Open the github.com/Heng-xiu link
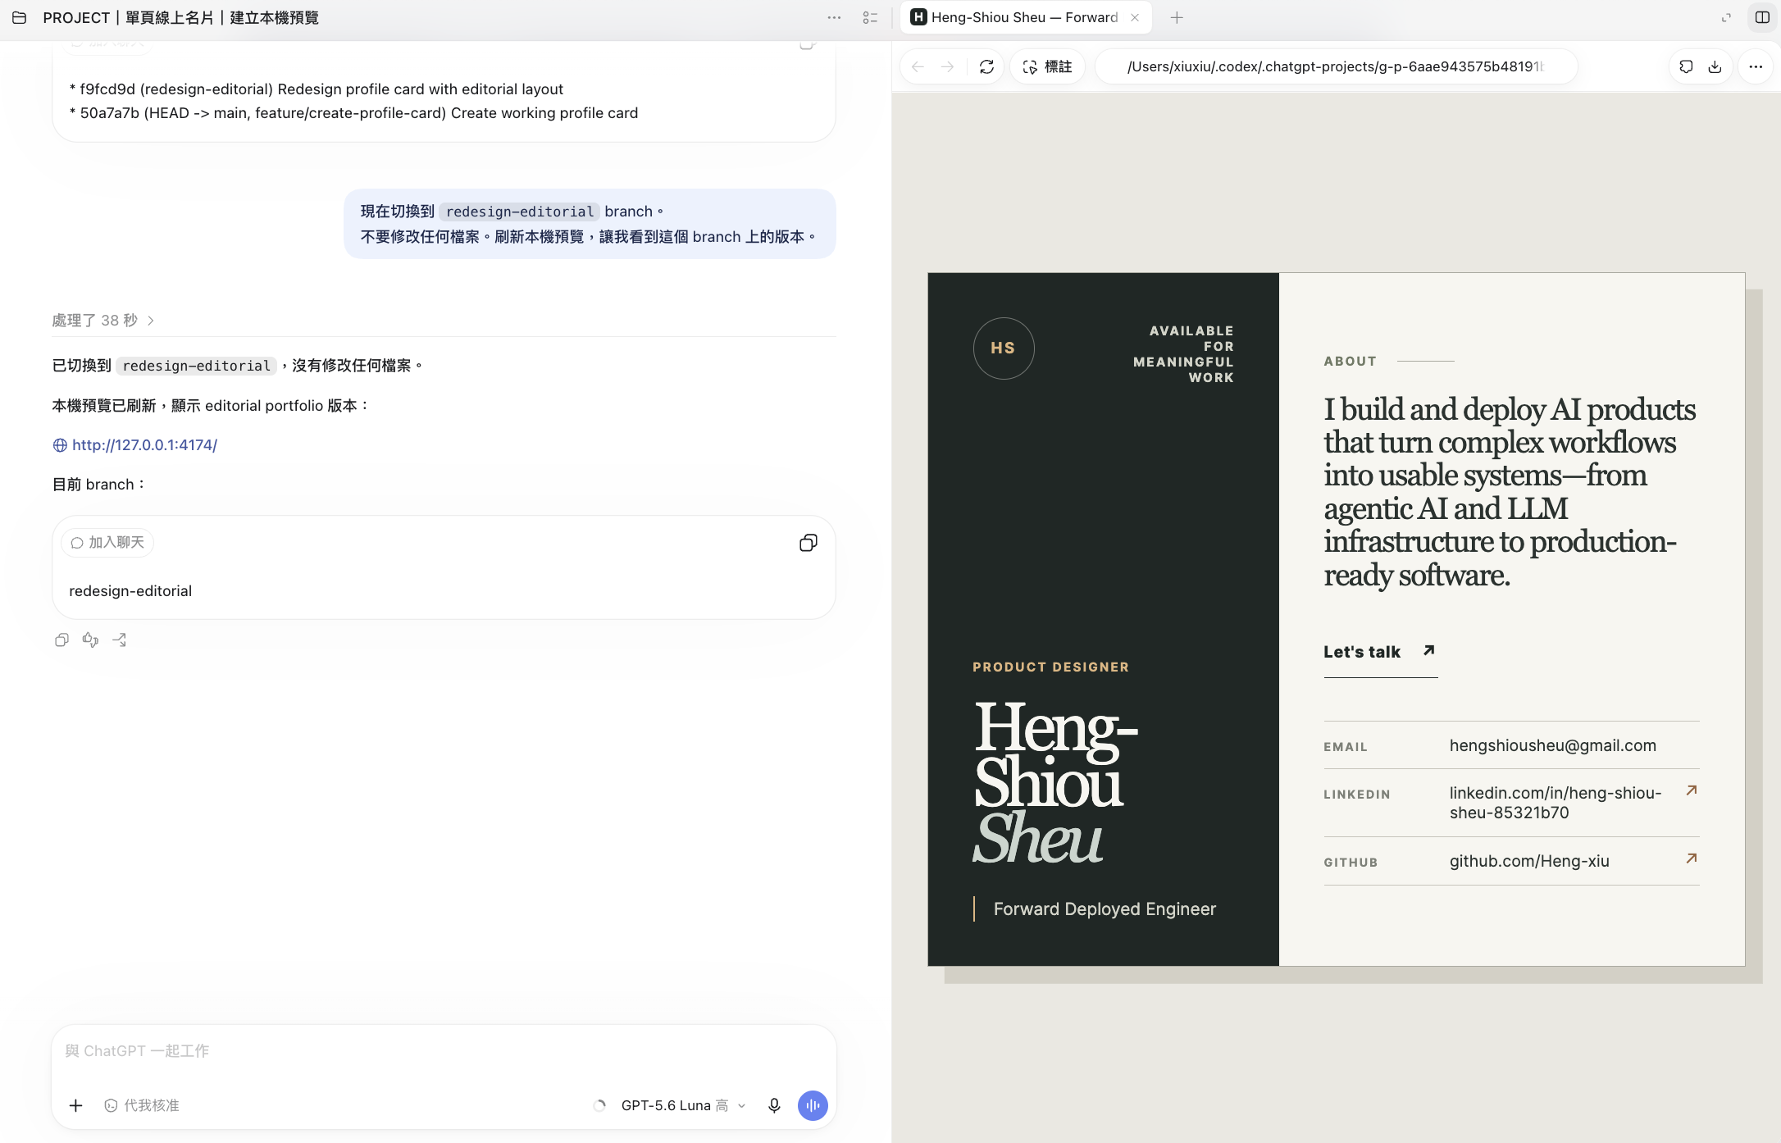This screenshot has width=1781, height=1143. (1528, 861)
